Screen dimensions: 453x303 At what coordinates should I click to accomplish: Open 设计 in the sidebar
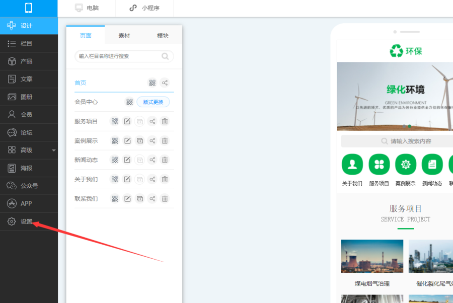coord(29,26)
